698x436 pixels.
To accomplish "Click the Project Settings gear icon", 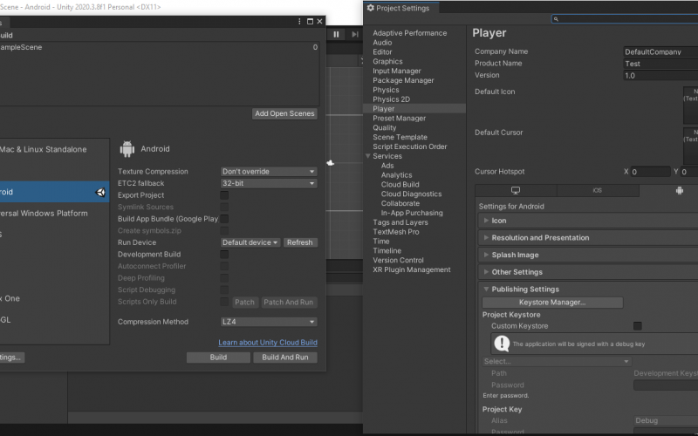I will (370, 8).
